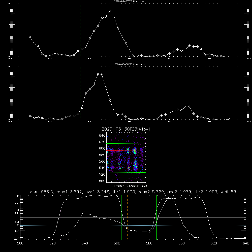
Task: Click y-axis label 0.8 on bottom plot
Action: 17,204
